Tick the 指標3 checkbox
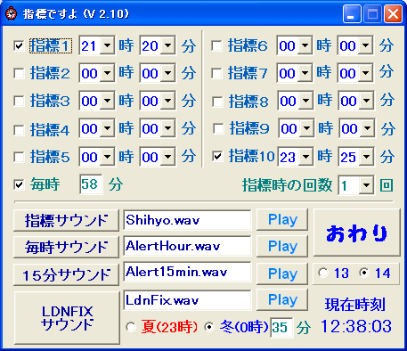Image resolution: width=407 pixels, height=351 pixels. [x=19, y=102]
